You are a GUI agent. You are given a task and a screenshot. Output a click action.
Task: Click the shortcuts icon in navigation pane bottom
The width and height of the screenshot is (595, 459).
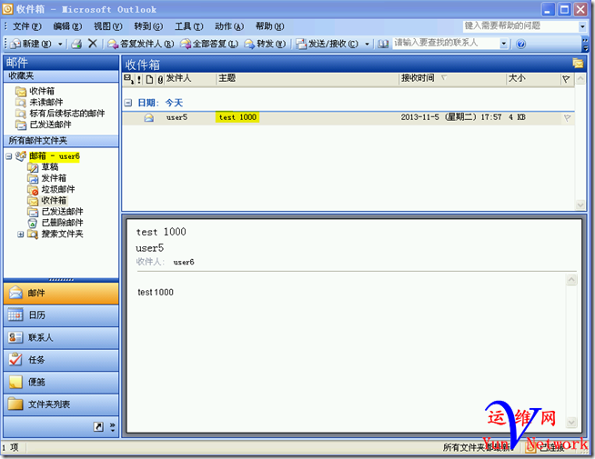(x=98, y=427)
